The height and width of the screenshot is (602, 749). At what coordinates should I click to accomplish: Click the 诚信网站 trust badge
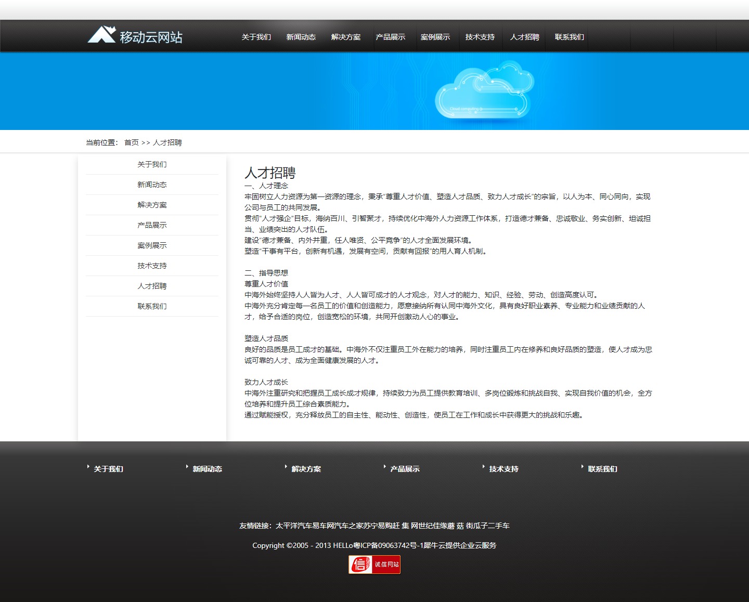coord(374,565)
